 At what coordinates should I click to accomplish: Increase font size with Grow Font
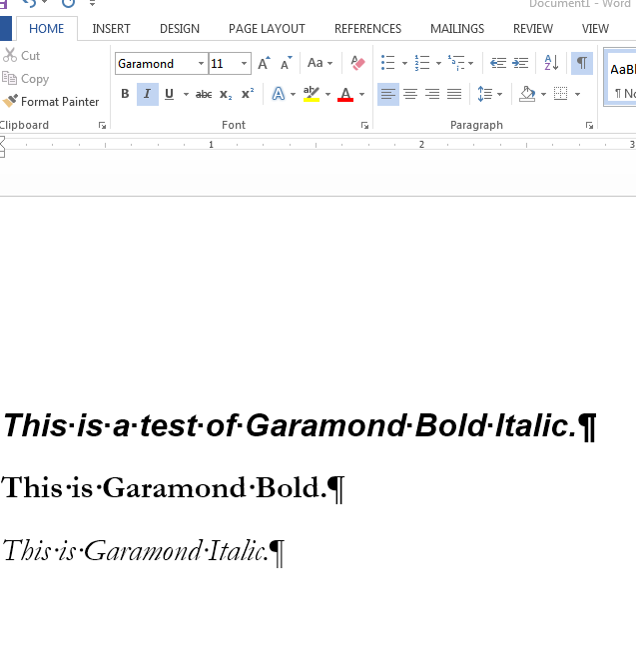(265, 63)
